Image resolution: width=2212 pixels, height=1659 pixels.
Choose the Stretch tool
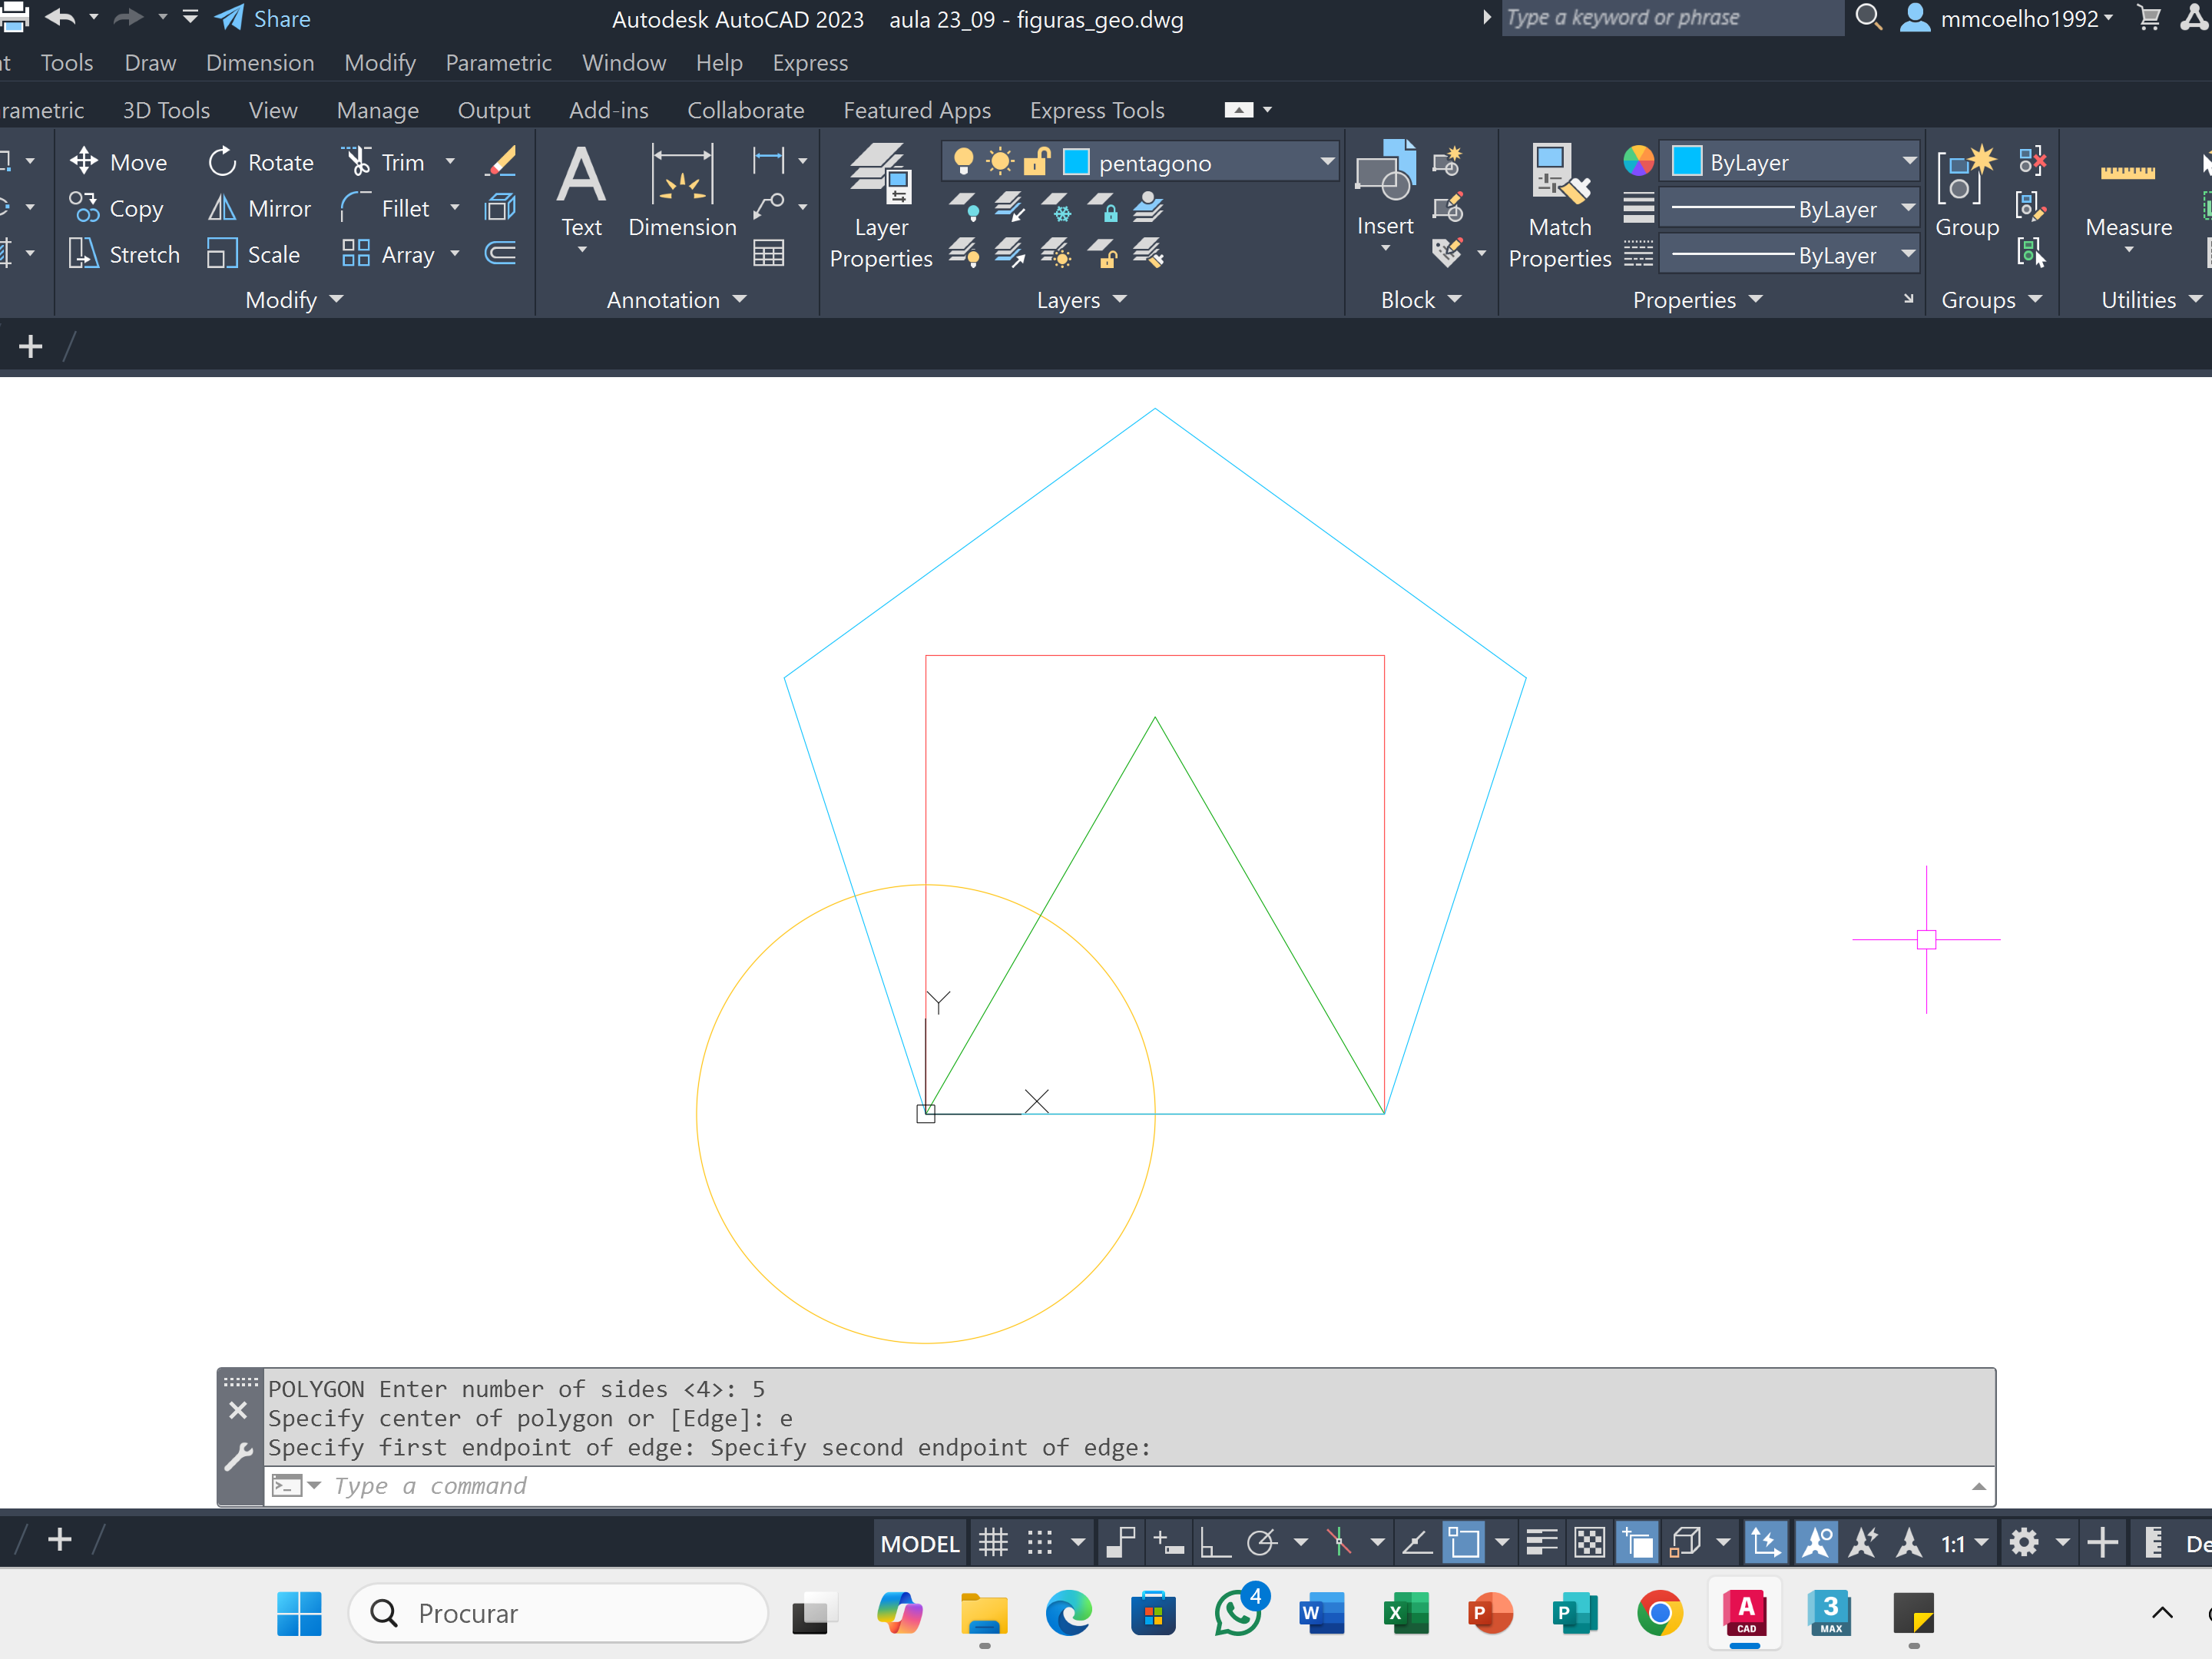(125, 254)
